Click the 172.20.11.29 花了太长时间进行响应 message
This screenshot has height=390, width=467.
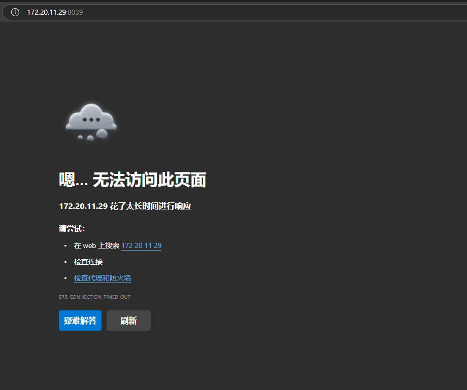(x=125, y=206)
